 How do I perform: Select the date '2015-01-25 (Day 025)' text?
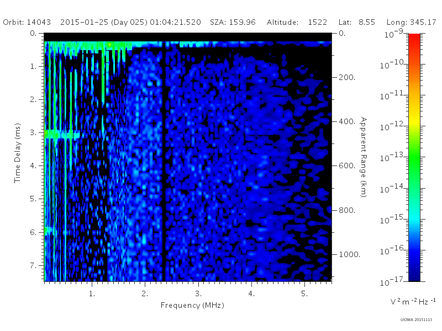click(x=104, y=22)
